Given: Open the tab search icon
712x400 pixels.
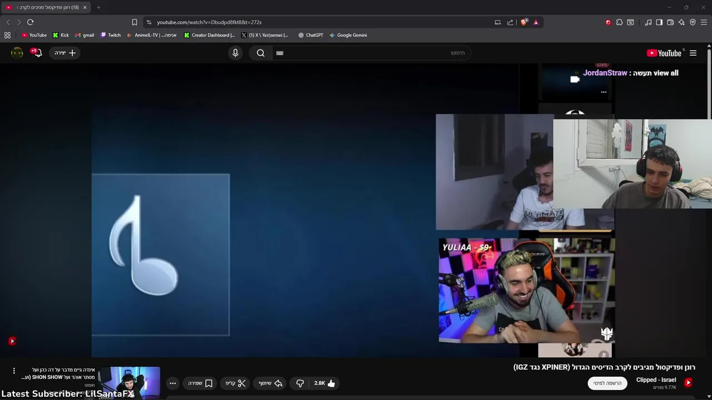Looking at the screenshot, I should (x=630, y=22).
